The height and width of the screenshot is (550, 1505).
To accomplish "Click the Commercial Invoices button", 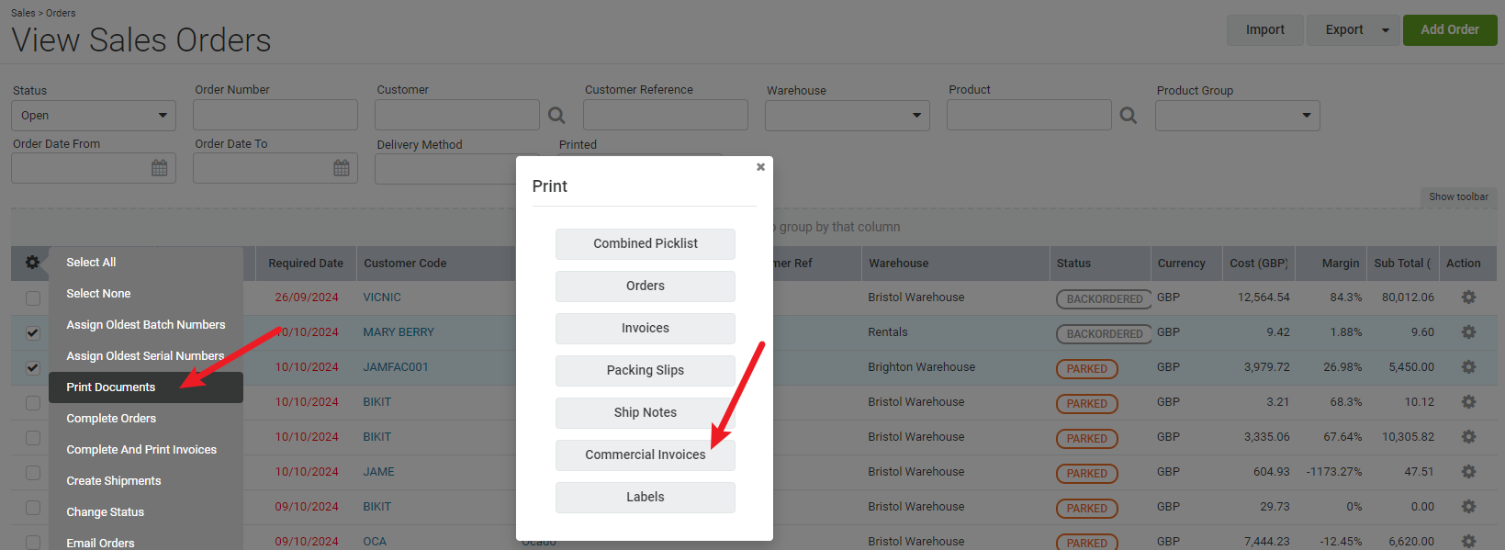I will point(646,455).
